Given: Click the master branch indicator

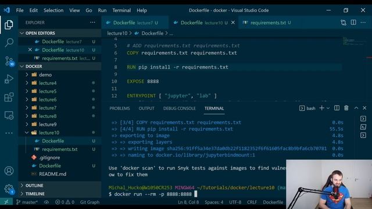Looking at the screenshot, I should tap(27, 202).
